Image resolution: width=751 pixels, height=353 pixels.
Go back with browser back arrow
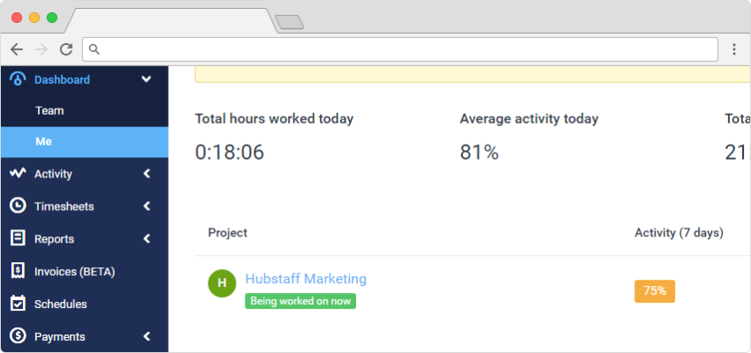pos(17,49)
